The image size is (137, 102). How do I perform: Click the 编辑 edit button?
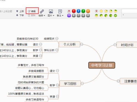[32, 11]
